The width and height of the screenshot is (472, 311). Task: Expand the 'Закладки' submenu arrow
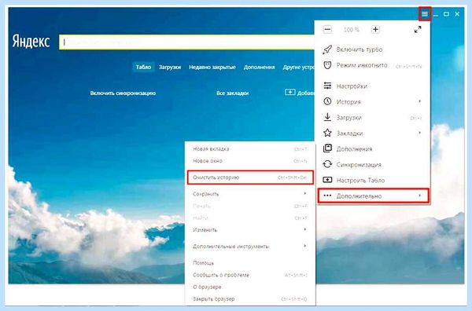419,133
